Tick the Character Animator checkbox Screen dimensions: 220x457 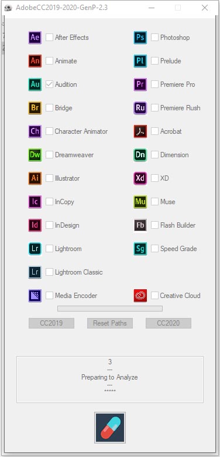[x=49, y=131]
